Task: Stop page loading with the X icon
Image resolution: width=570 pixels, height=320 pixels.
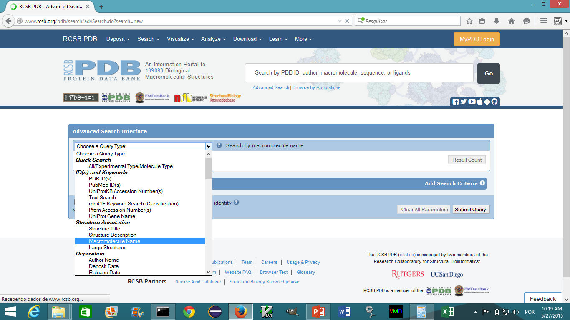Action: [347, 21]
